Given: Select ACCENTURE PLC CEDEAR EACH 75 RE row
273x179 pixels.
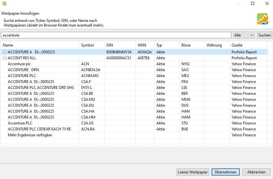Looking at the screenshot, I should coord(134,129).
